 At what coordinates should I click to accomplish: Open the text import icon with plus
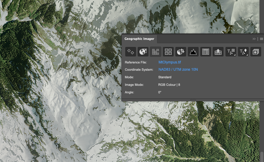231,52
